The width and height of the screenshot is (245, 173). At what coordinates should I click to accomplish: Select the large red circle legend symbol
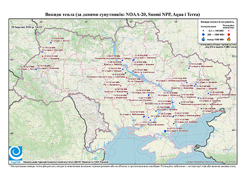229,35
